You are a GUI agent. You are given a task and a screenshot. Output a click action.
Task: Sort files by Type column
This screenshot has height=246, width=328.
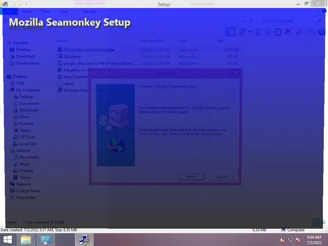[183, 41]
